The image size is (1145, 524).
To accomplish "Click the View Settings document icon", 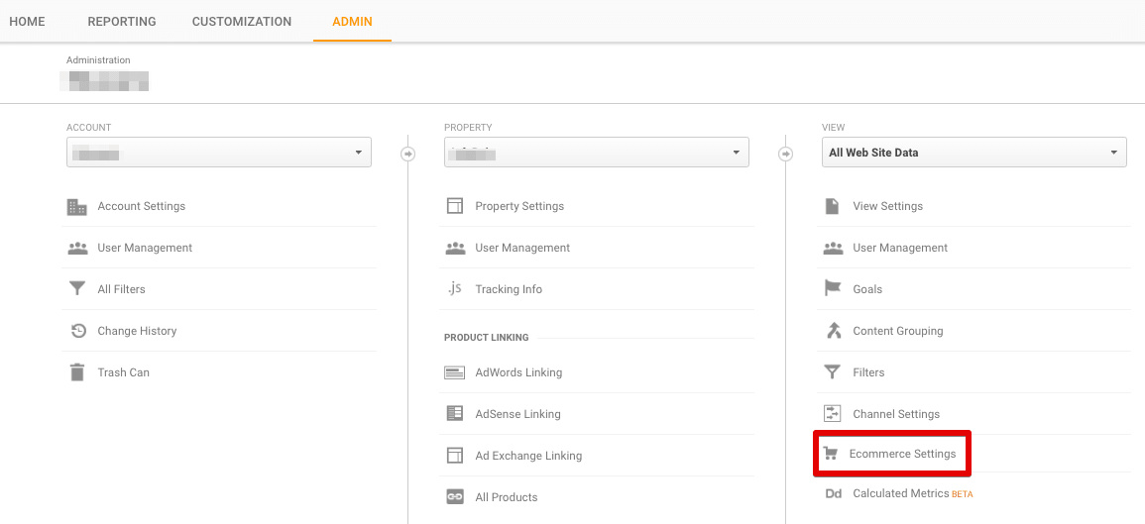I will pyautogui.click(x=832, y=207).
